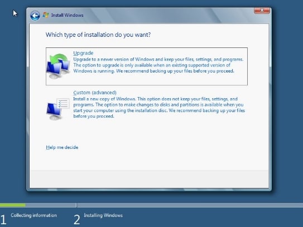Select the Custom install icon with checklist

[x=58, y=109]
